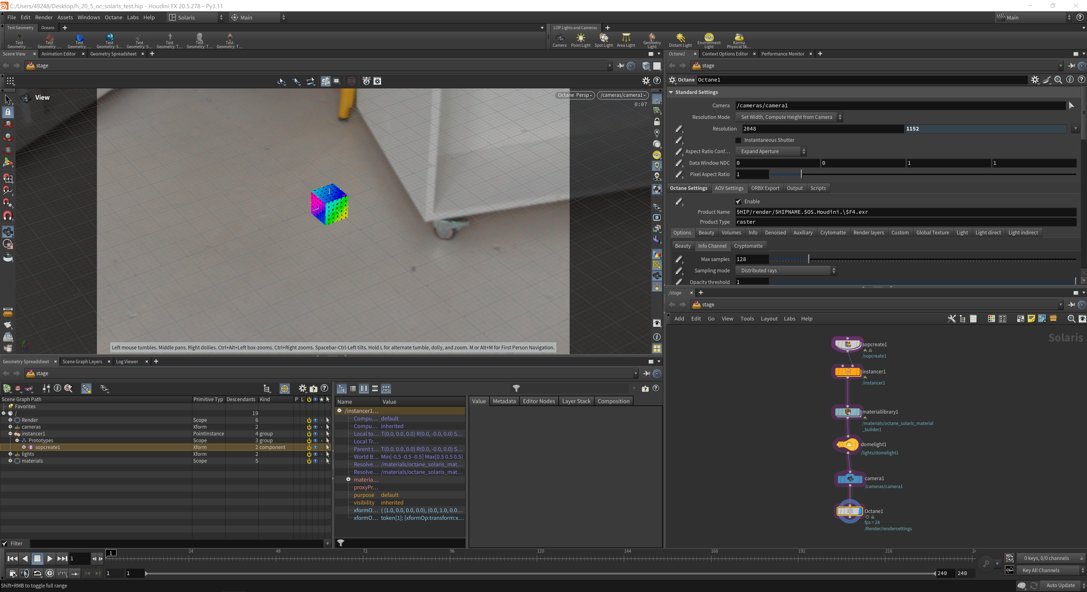Adjust the Opacity threshold slider
The image size is (1087, 592).
(923, 282)
